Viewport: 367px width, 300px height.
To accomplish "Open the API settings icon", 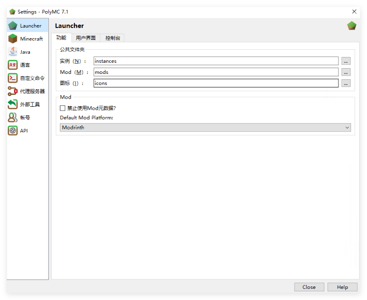I will 13,130.
